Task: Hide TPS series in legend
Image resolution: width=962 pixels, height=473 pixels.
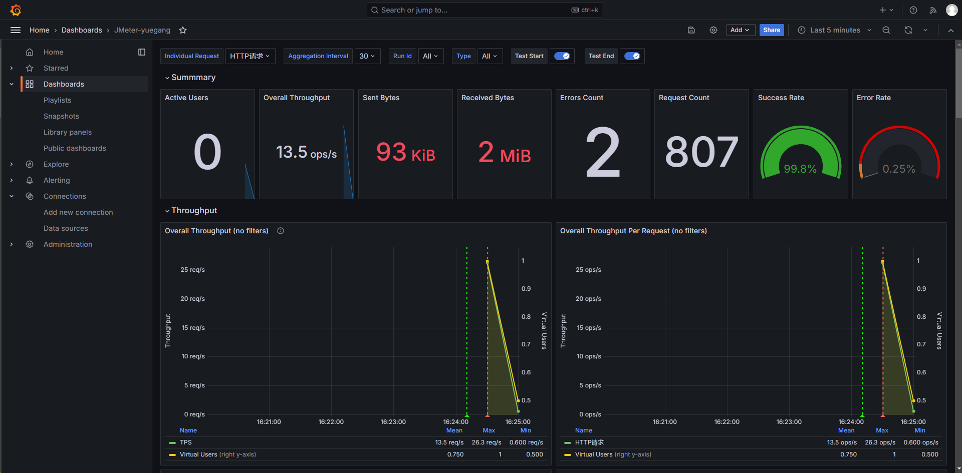Action: pos(185,442)
